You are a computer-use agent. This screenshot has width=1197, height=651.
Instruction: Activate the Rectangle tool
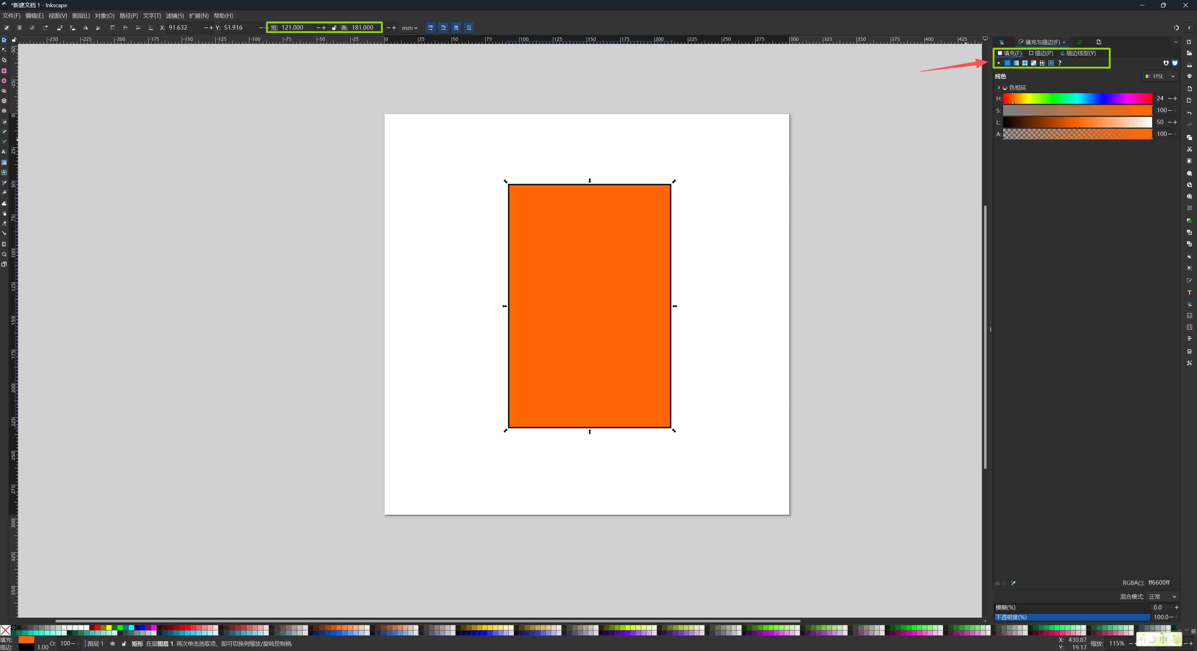tap(4, 71)
